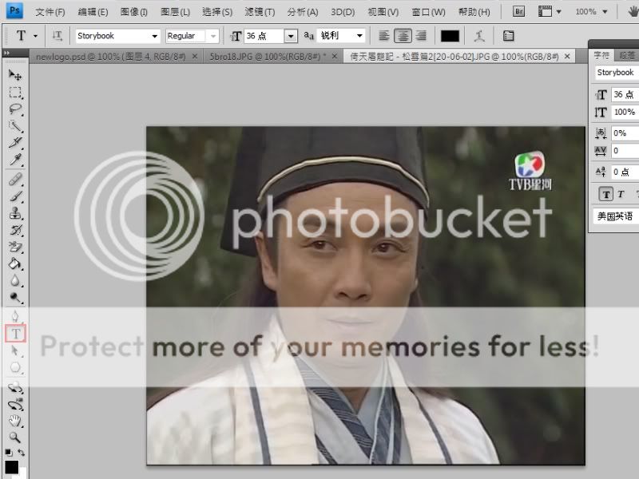Open 滤镜(T) menu

(260, 12)
